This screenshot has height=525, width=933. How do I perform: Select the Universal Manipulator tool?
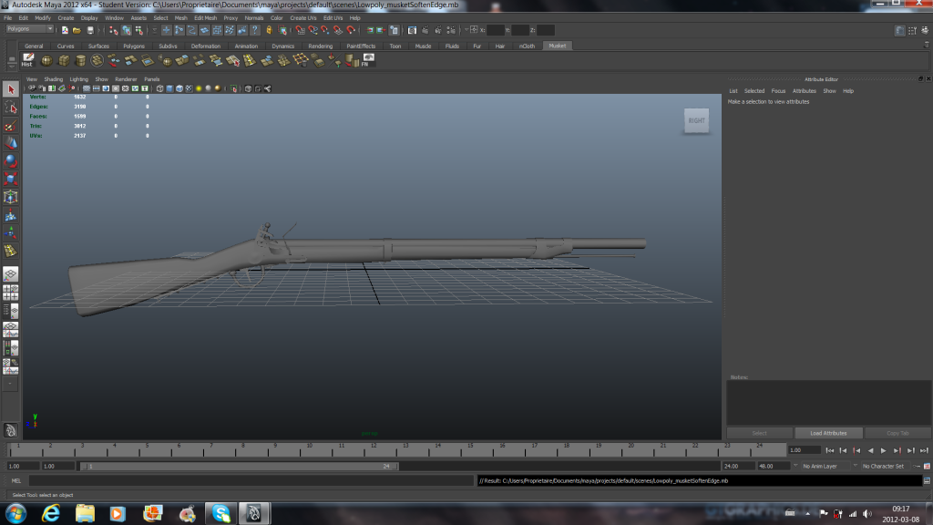click(x=11, y=197)
